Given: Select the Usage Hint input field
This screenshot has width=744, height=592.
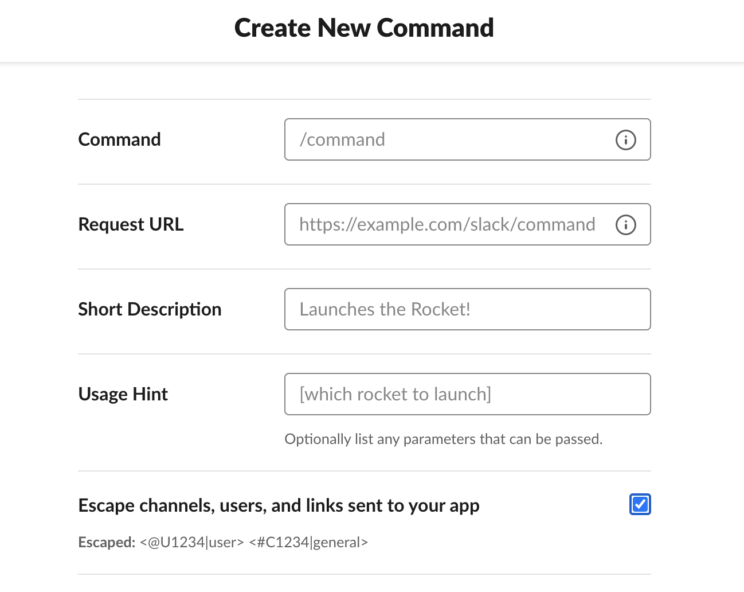Looking at the screenshot, I should tap(467, 394).
